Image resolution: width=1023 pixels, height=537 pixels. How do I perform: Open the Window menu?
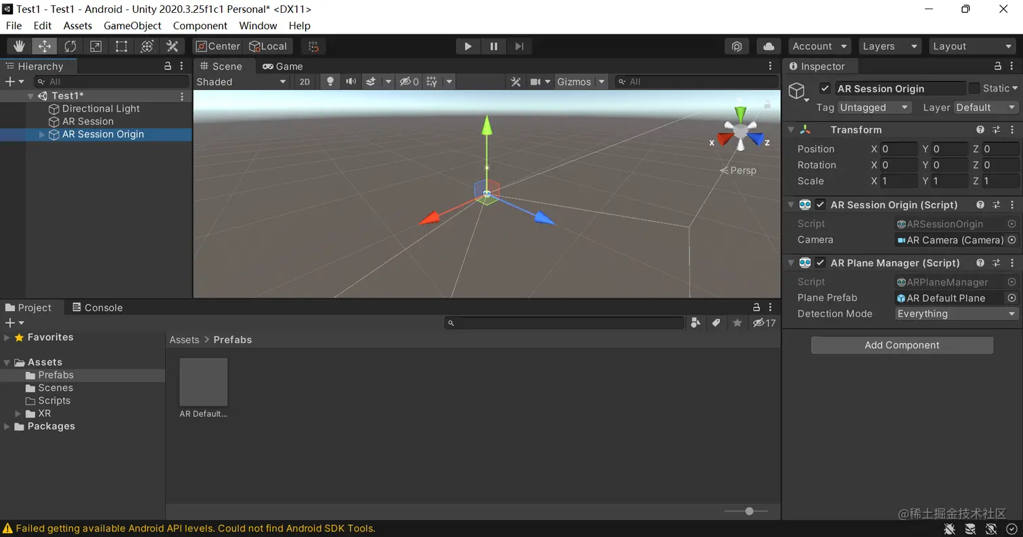(258, 26)
